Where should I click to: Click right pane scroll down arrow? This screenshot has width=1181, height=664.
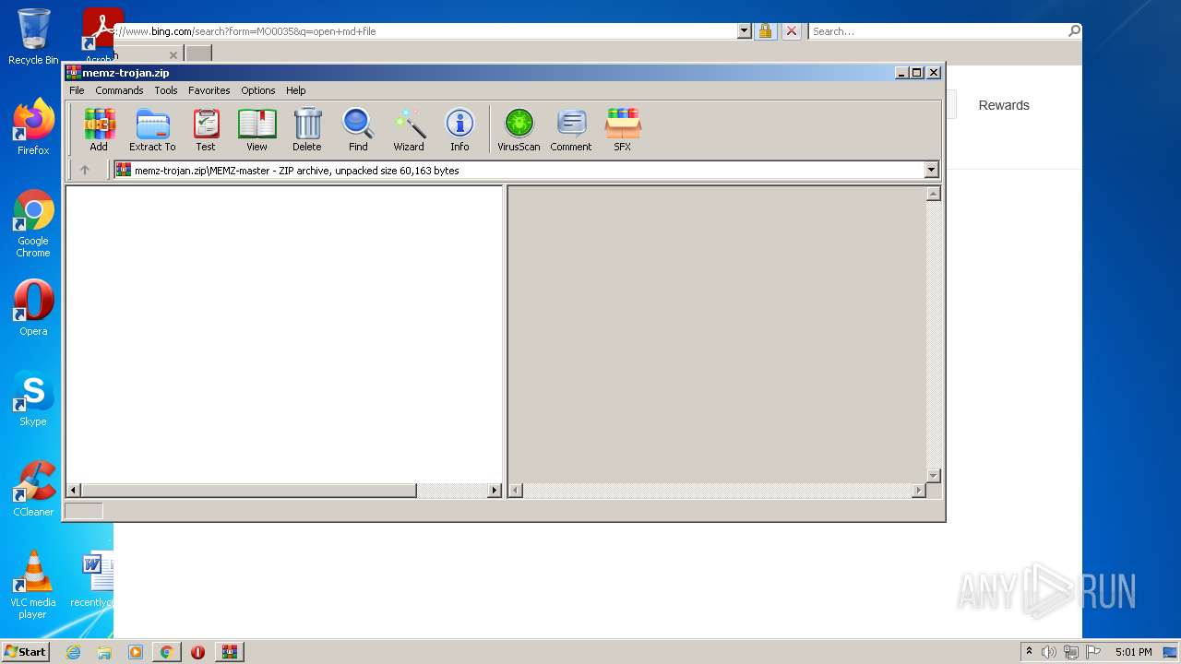click(x=933, y=476)
